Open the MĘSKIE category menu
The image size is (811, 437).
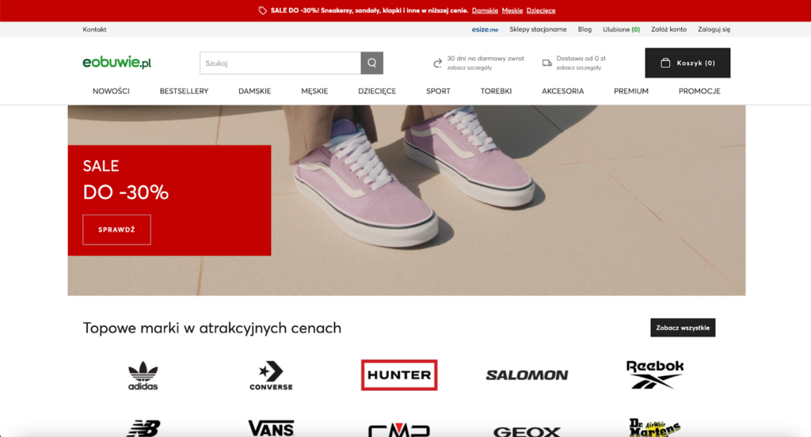314,91
